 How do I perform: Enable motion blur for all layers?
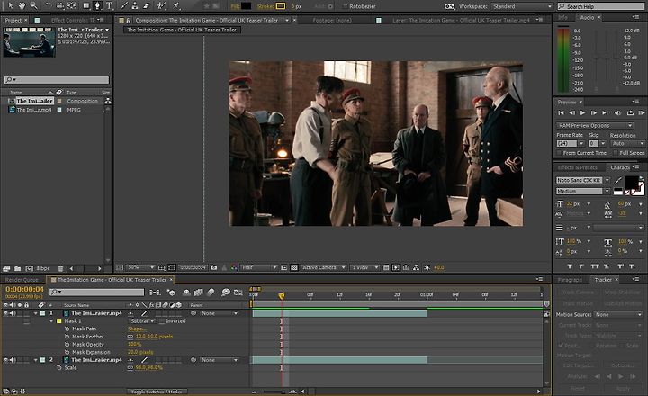click(211, 292)
